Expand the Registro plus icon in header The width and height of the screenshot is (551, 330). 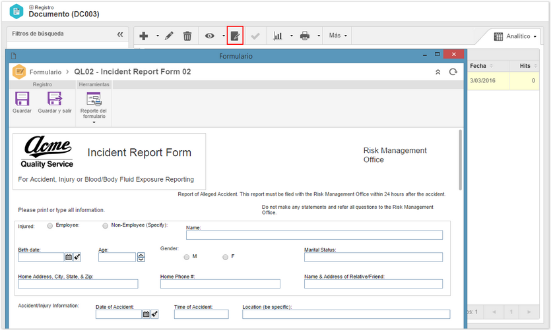(x=31, y=7)
